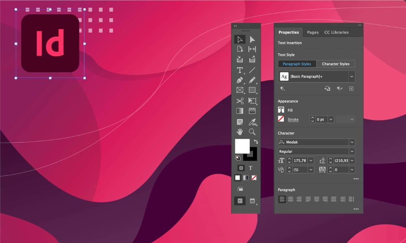406x243 pixels.
Task: Open the font size 175,78 dropdown
Action: [x=311, y=160]
